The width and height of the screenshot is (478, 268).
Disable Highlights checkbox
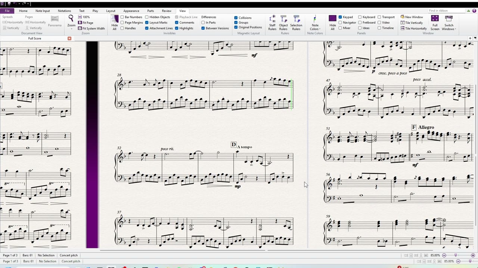177,28
